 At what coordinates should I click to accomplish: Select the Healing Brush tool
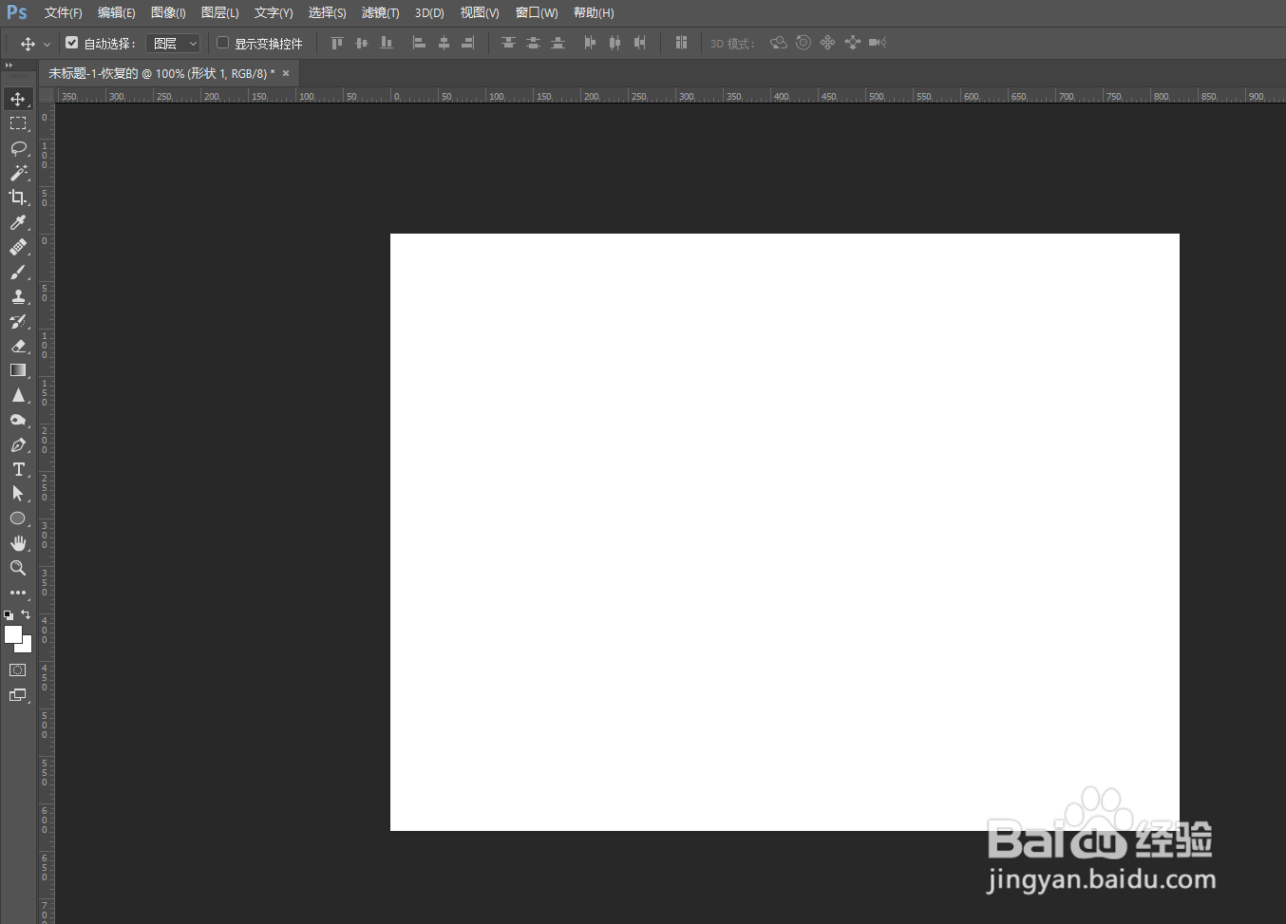click(x=18, y=247)
